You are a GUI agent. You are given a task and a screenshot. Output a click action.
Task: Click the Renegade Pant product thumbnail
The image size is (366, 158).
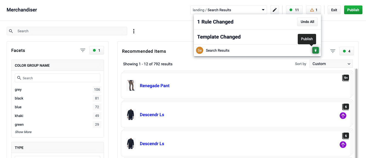[x=131, y=85]
